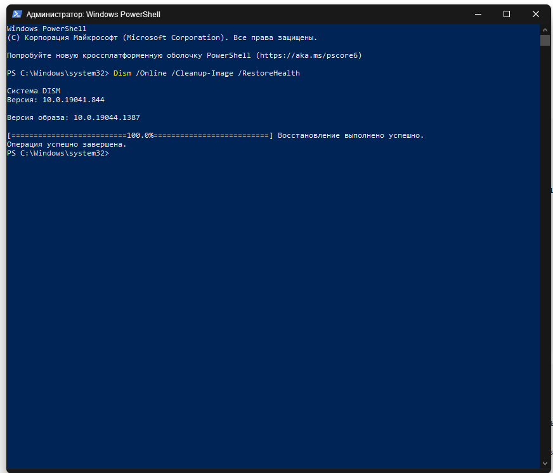553x473 pixels.
Task: Click the scrollbar down arrow
Action: pos(545,464)
